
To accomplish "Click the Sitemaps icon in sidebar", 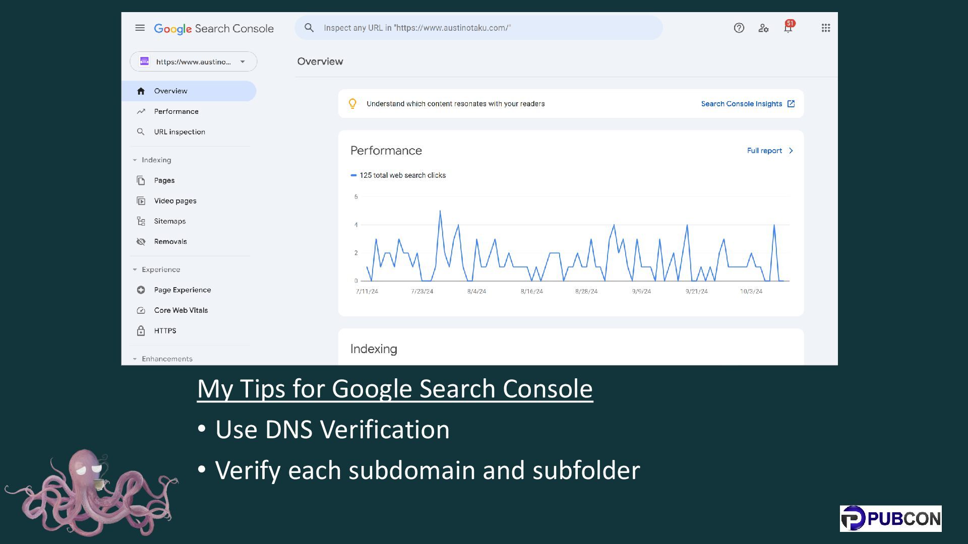I will coord(141,221).
